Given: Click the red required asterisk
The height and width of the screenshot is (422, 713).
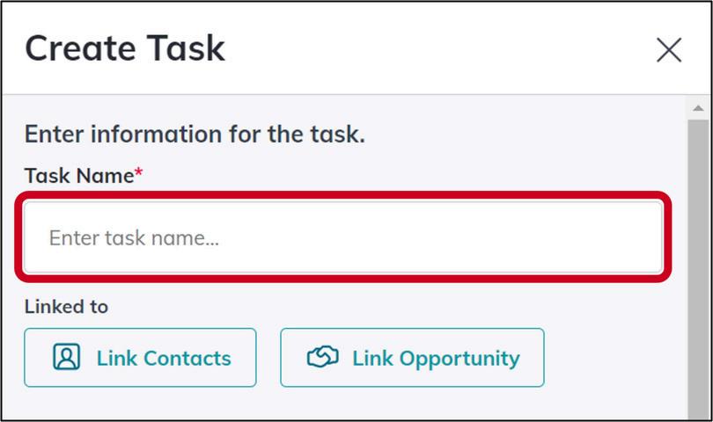Looking at the screenshot, I should [138, 173].
